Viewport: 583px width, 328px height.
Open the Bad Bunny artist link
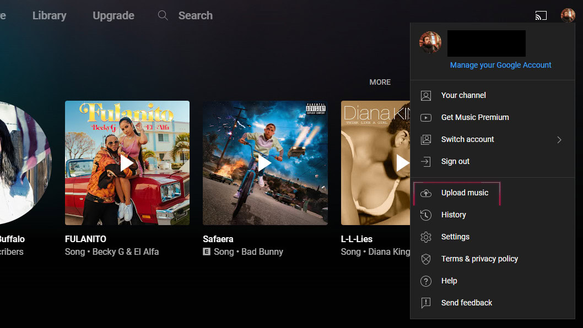pos(262,252)
